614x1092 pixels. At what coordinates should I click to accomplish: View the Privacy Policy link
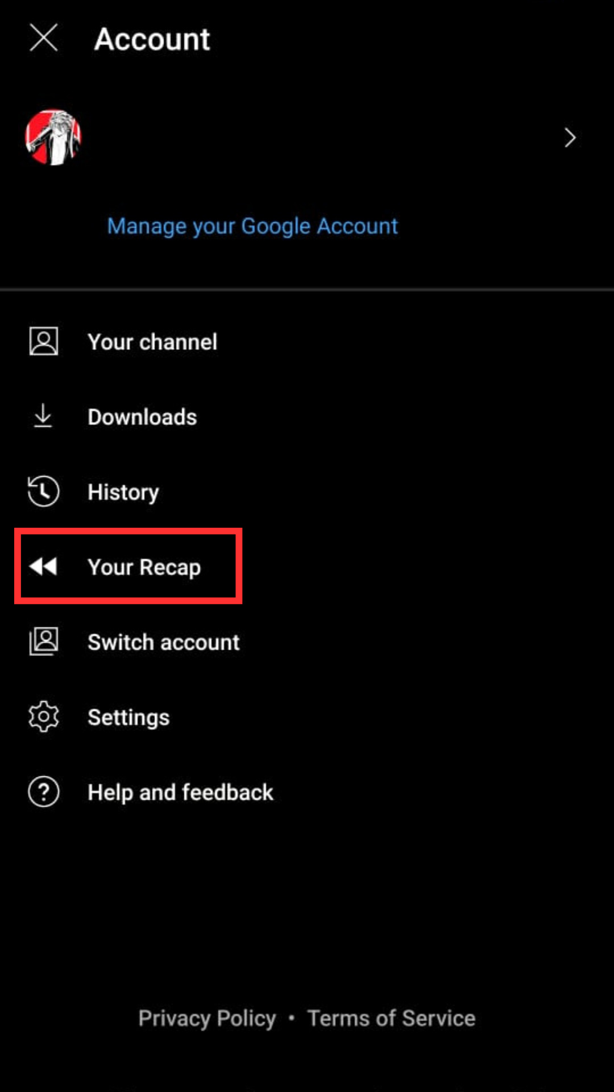point(208,1019)
